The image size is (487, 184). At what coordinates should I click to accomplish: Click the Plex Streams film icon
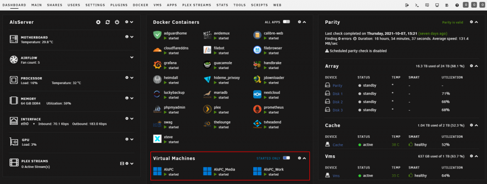pos(122,163)
